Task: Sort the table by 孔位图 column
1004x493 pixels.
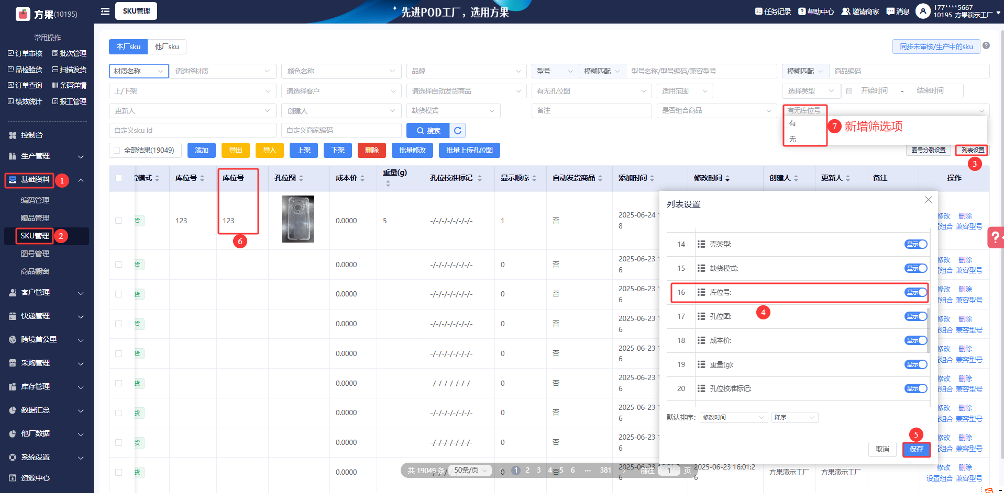Action: click(301, 178)
